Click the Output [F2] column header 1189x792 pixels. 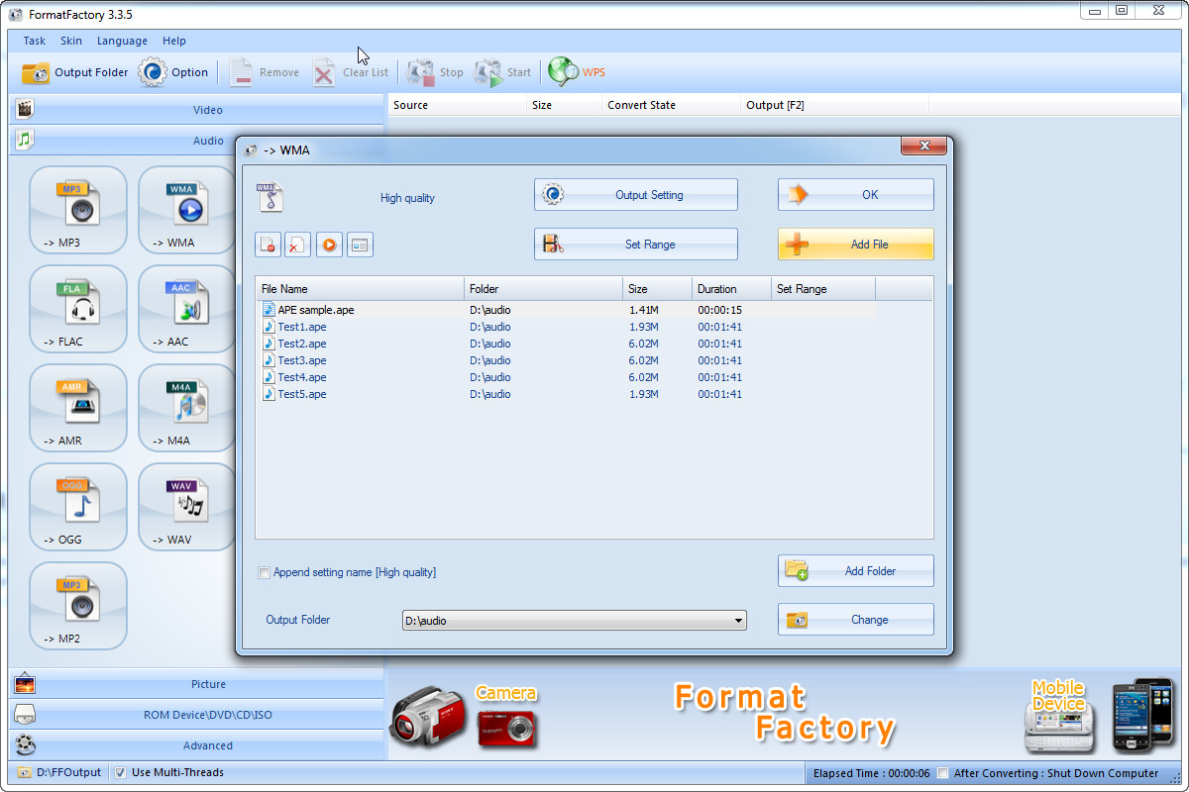pos(834,105)
